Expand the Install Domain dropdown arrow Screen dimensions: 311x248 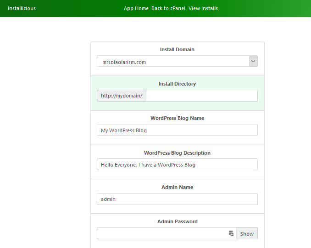click(x=253, y=61)
